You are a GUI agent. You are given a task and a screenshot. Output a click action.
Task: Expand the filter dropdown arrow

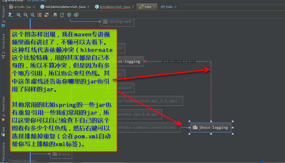click(x=12, y=16)
